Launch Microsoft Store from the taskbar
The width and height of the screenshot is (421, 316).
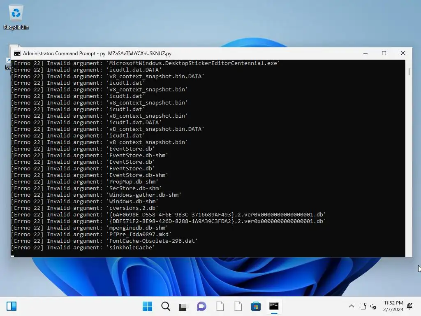point(256,306)
